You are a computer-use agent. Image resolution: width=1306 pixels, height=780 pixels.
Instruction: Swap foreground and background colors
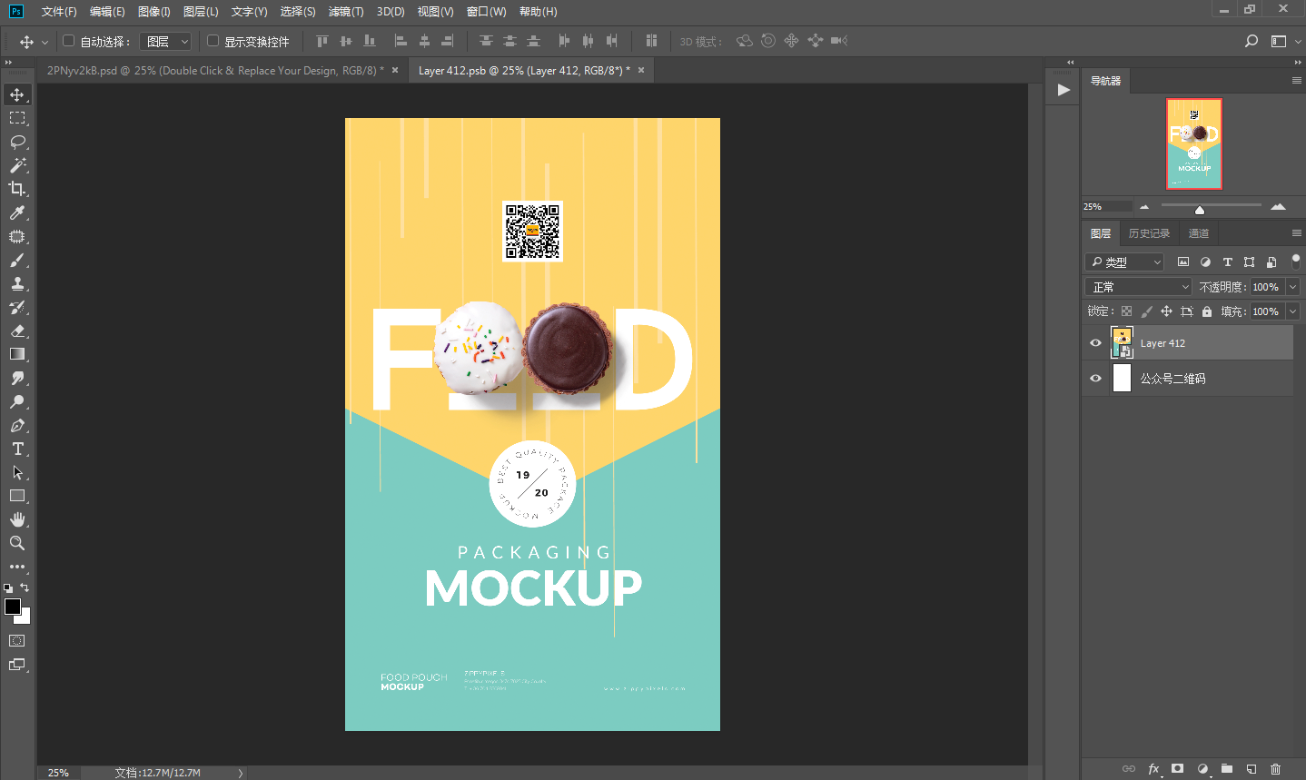click(25, 587)
